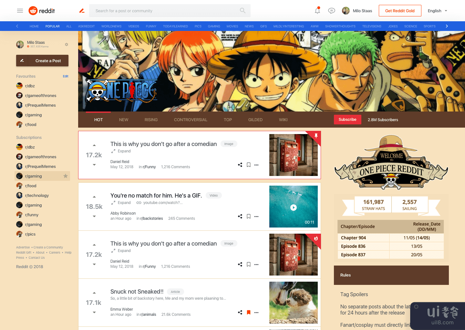This screenshot has height=330, width=465.
Task: Expand the GIF post
Action: (x=121, y=203)
